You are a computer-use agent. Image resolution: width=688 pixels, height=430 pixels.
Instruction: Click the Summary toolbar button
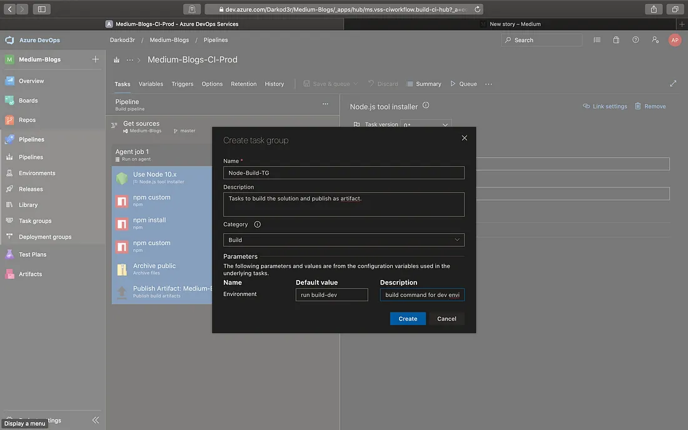[x=424, y=84]
